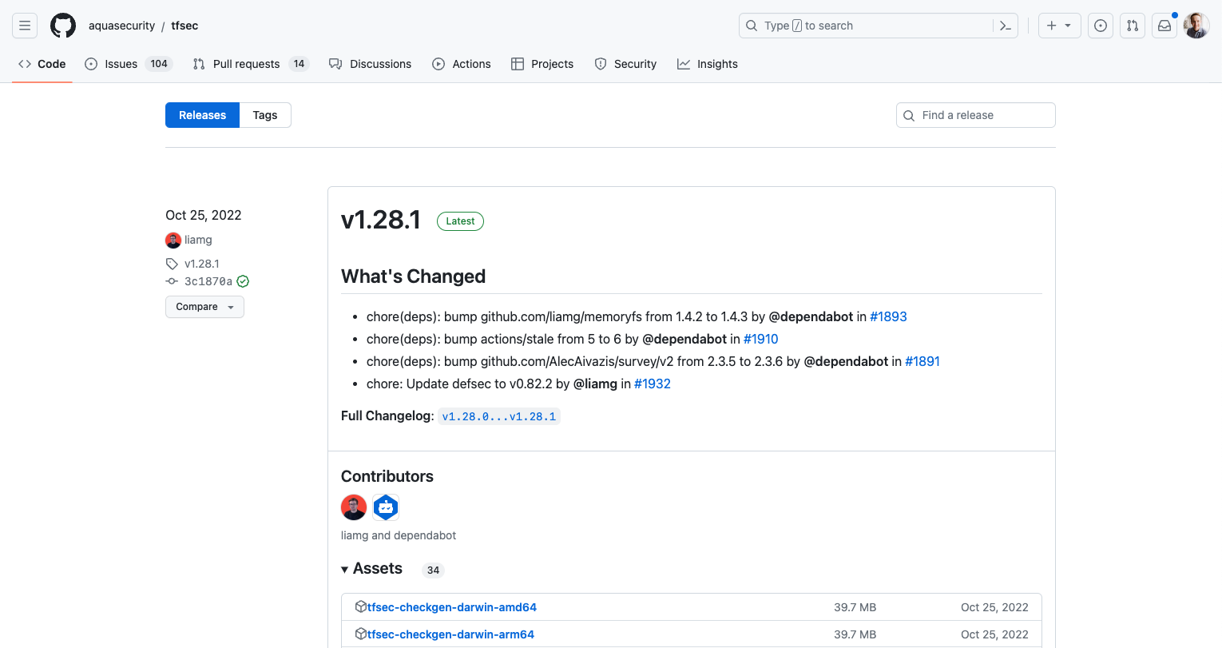Click liamg's avatar next to the release date
The width and height of the screenshot is (1222, 648).
point(173,240)
